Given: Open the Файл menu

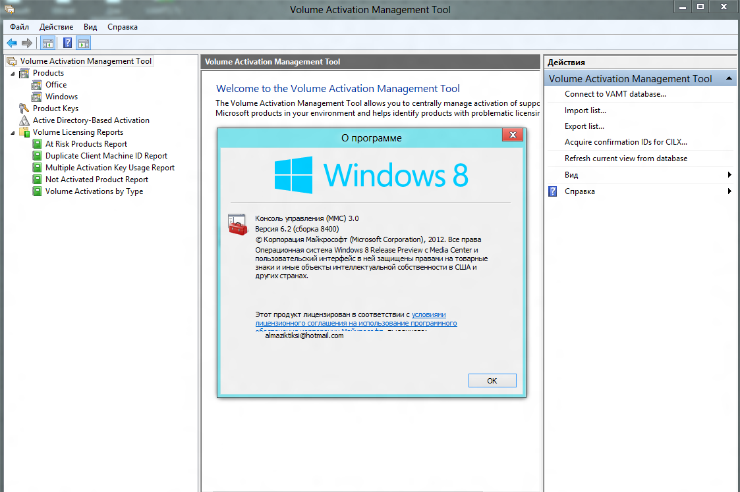Looking at the screenshot, I should point(19,27).
